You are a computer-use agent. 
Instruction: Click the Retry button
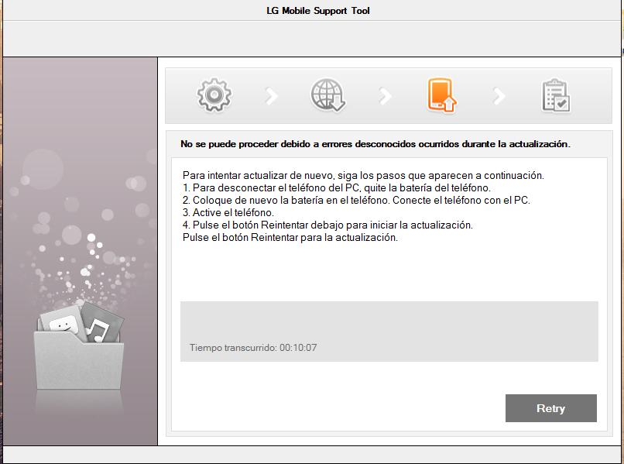pos(550,408)
